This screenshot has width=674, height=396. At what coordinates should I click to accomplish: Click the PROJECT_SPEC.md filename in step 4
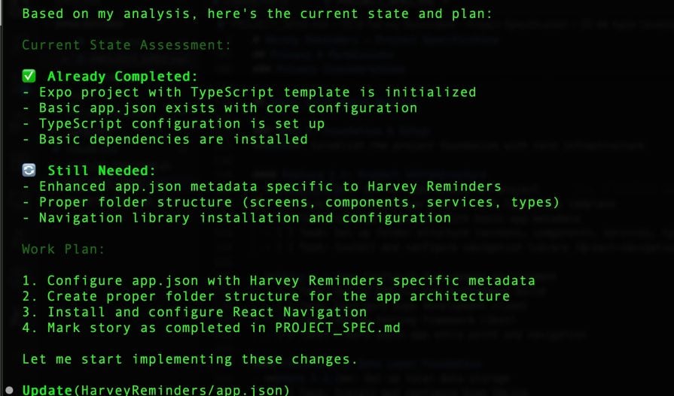339,327
